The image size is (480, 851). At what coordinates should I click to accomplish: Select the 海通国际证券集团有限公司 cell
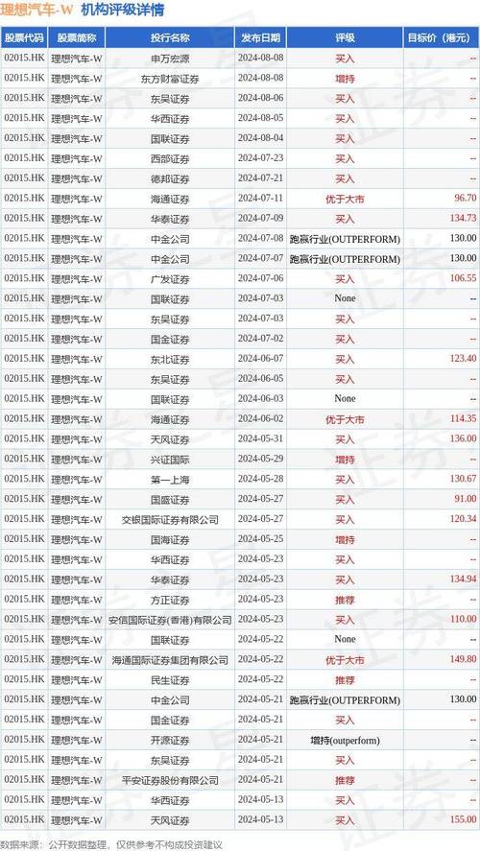pos(170,660)
